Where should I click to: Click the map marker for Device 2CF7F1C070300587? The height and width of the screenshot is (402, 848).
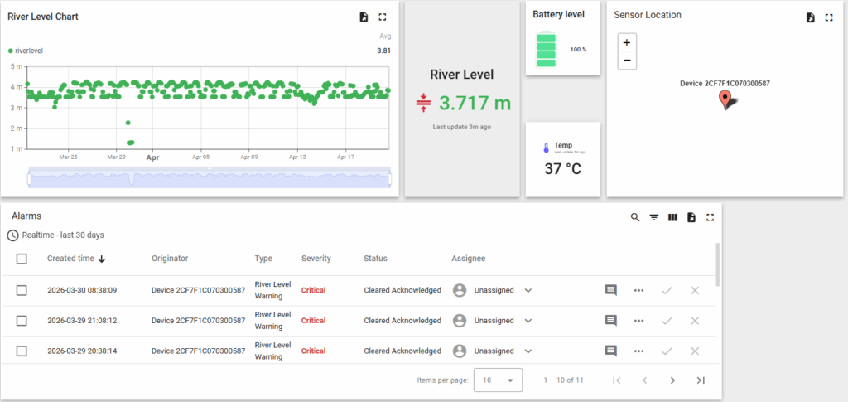tap(725, 100)
